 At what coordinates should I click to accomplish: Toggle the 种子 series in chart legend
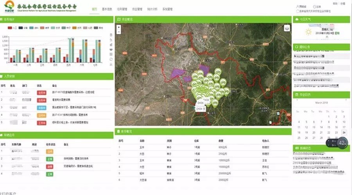(x=66, y=28)
